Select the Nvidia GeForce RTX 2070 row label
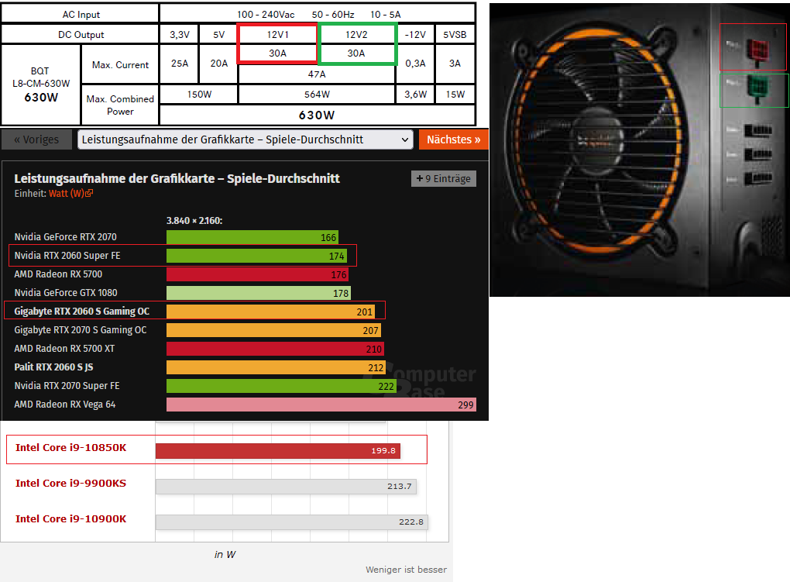The image size is (790, 582). coord(66,237)
